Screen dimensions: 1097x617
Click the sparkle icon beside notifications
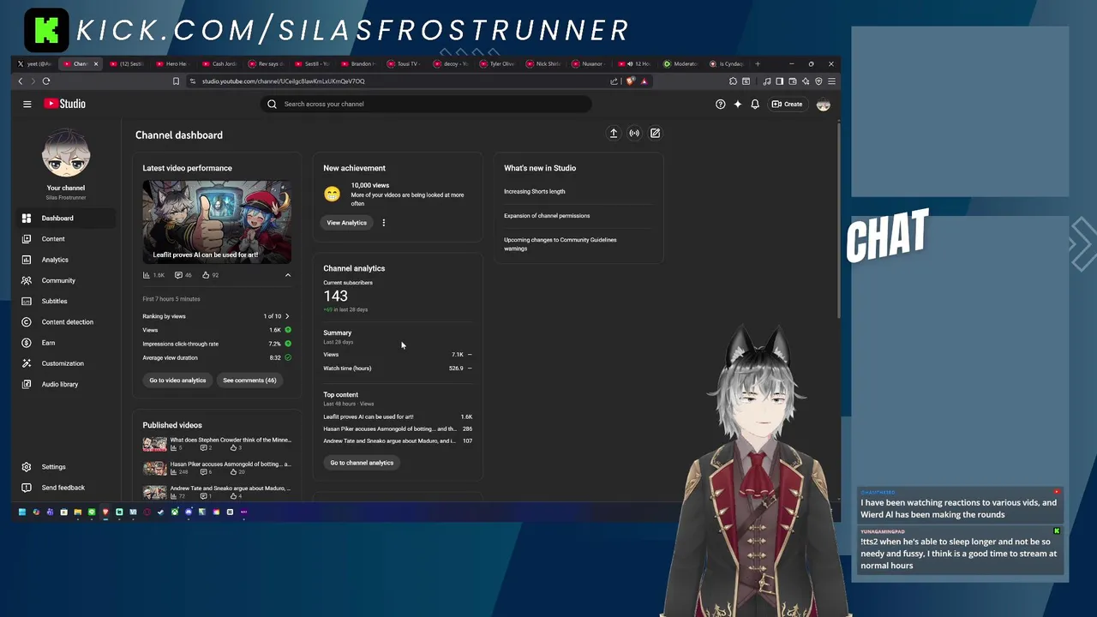pos(737,104)
